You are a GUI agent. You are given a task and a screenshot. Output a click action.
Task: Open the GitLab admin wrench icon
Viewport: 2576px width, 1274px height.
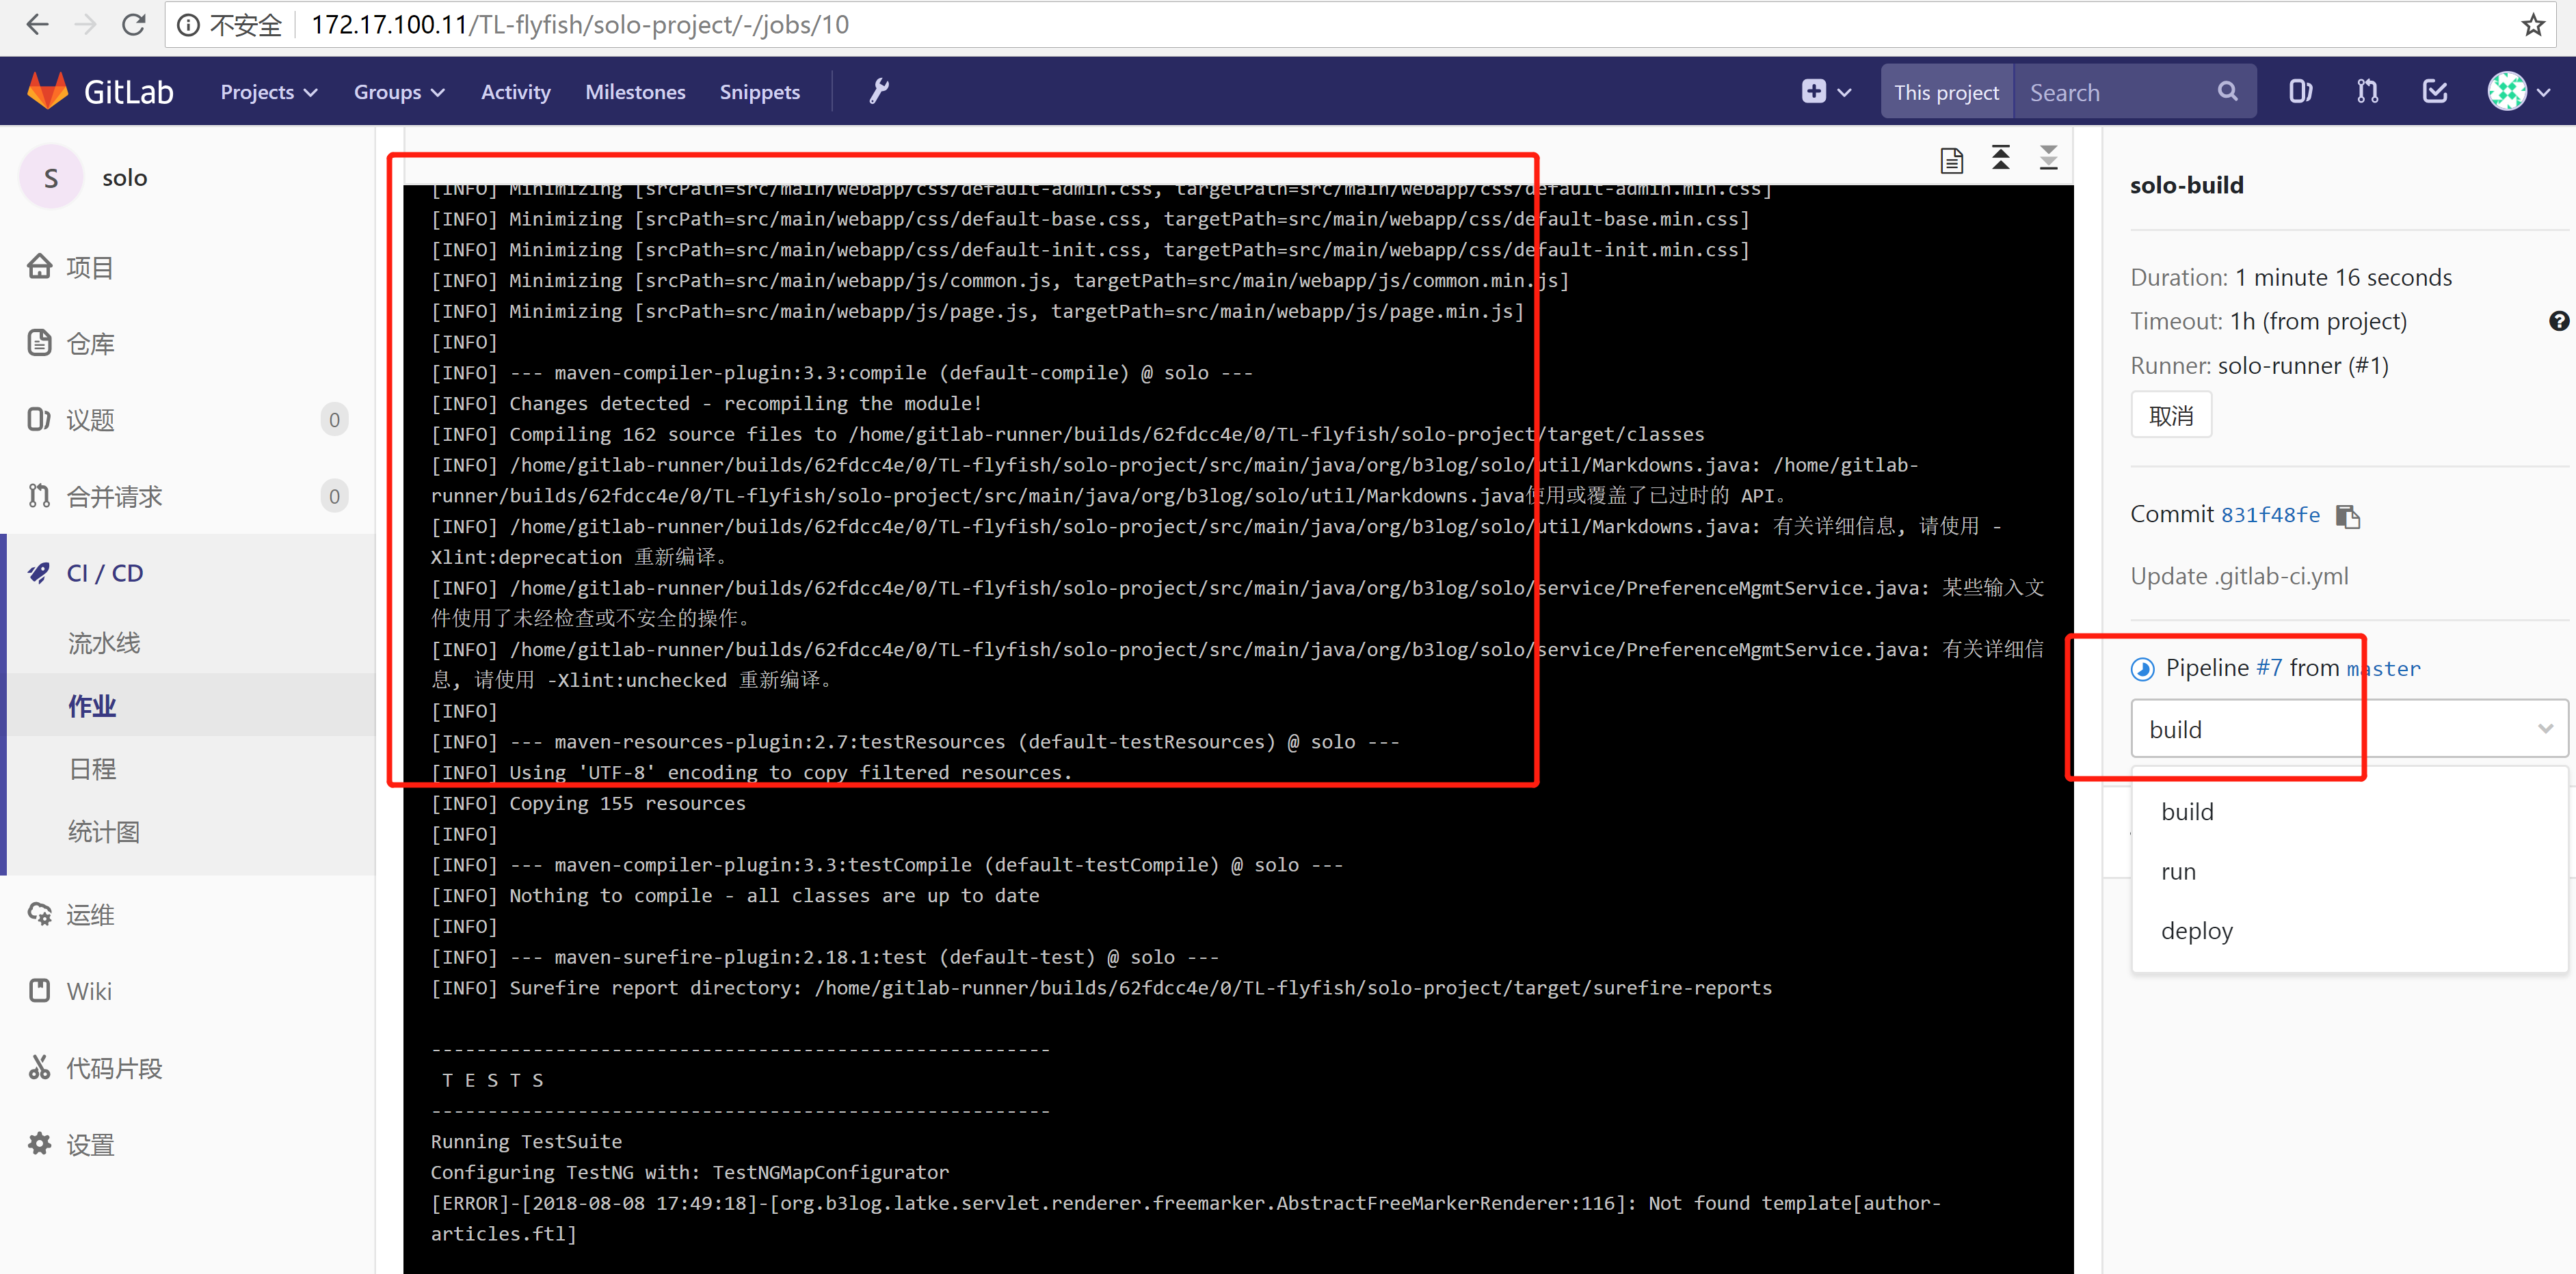point(878,91)
